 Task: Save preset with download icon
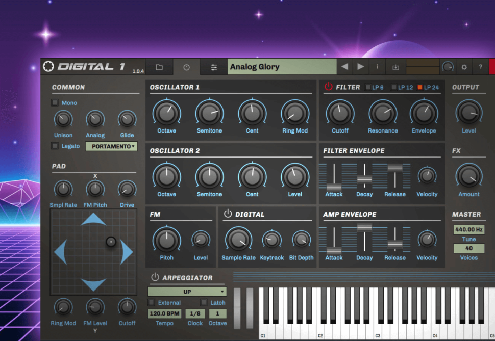[x=395, y=67]
